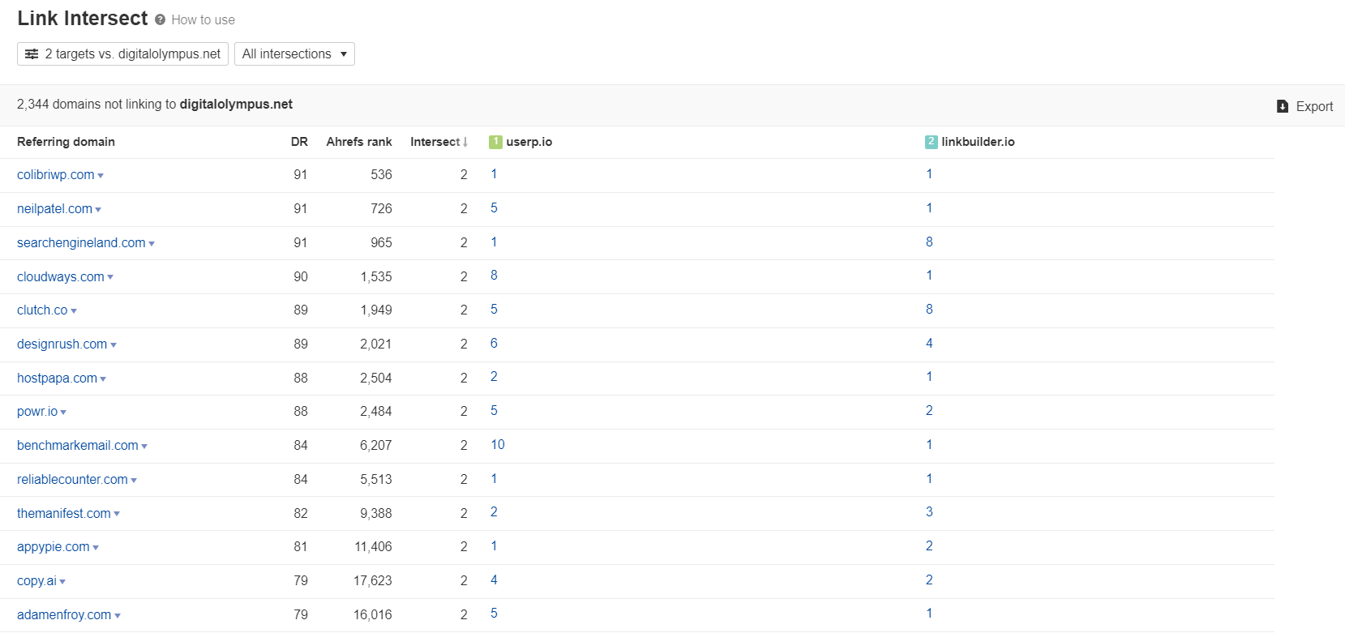Image resolution: width=1345 pixels, height=633 pixels.
Task: Expand the cloudways.com dropdown arrow
Action: (110, 277)
